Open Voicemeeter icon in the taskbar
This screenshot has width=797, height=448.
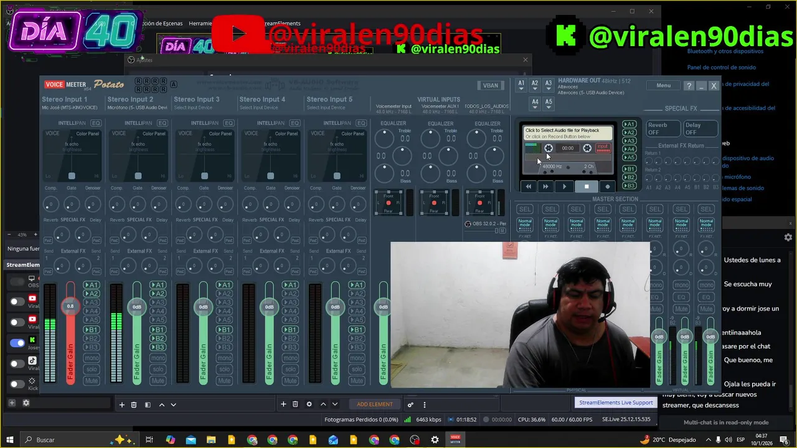(455, 439)
